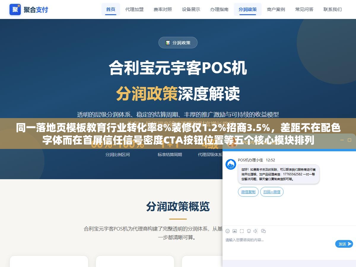Open the 费率对照 navigation item
The image size is (356, 267).
(x=163, y=9)
